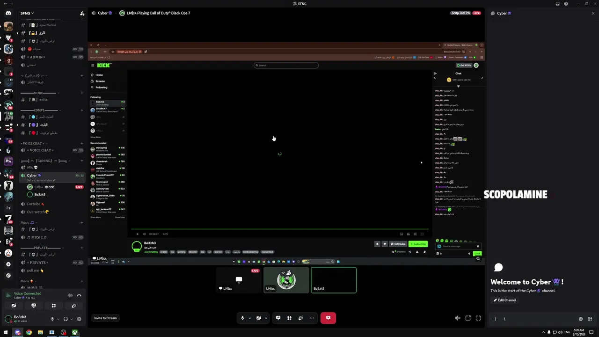Expand input device options beside user panel microphone
The image size is (599, 337).
coord(58,319)
